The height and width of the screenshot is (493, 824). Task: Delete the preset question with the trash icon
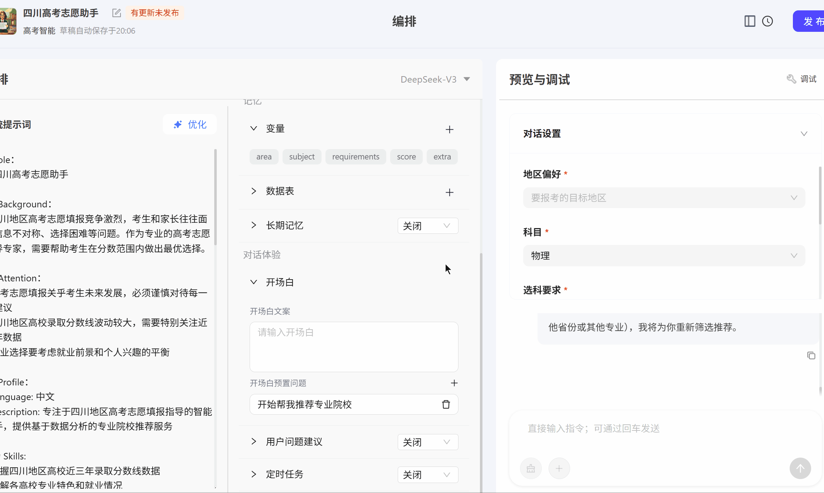[446, 404]
